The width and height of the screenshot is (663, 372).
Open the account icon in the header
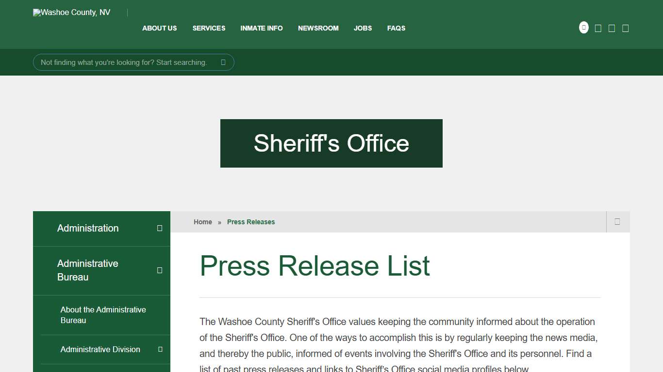[583, 27]
